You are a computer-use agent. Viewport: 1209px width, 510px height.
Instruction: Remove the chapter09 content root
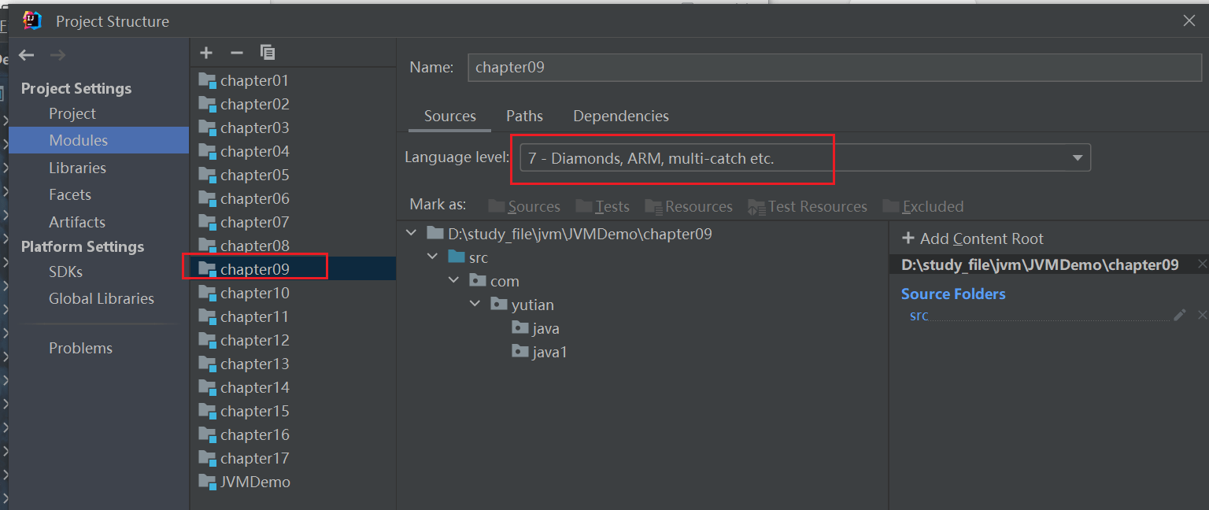point(1201,264)
